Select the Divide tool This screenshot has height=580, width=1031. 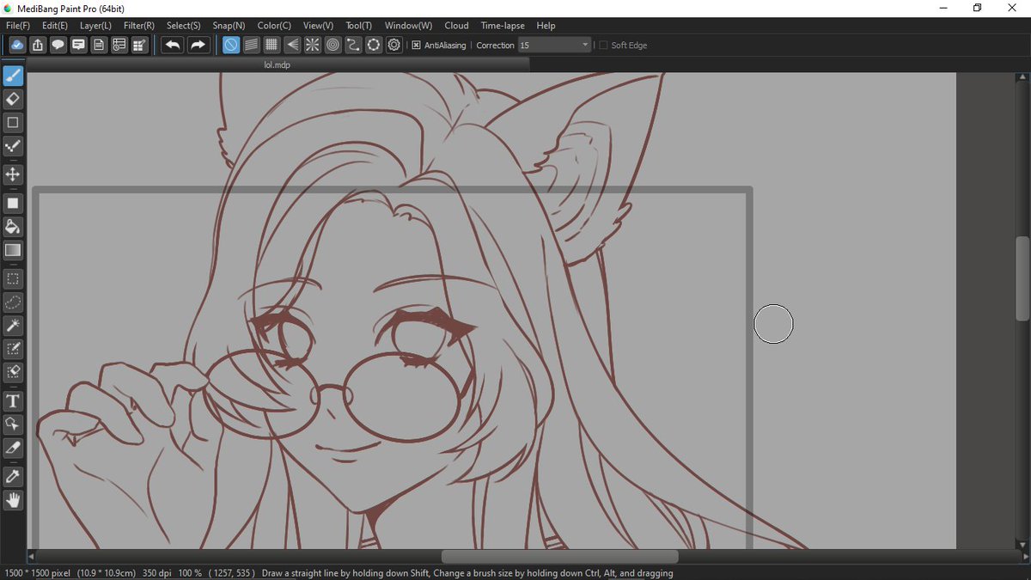[x=13, y=448]
